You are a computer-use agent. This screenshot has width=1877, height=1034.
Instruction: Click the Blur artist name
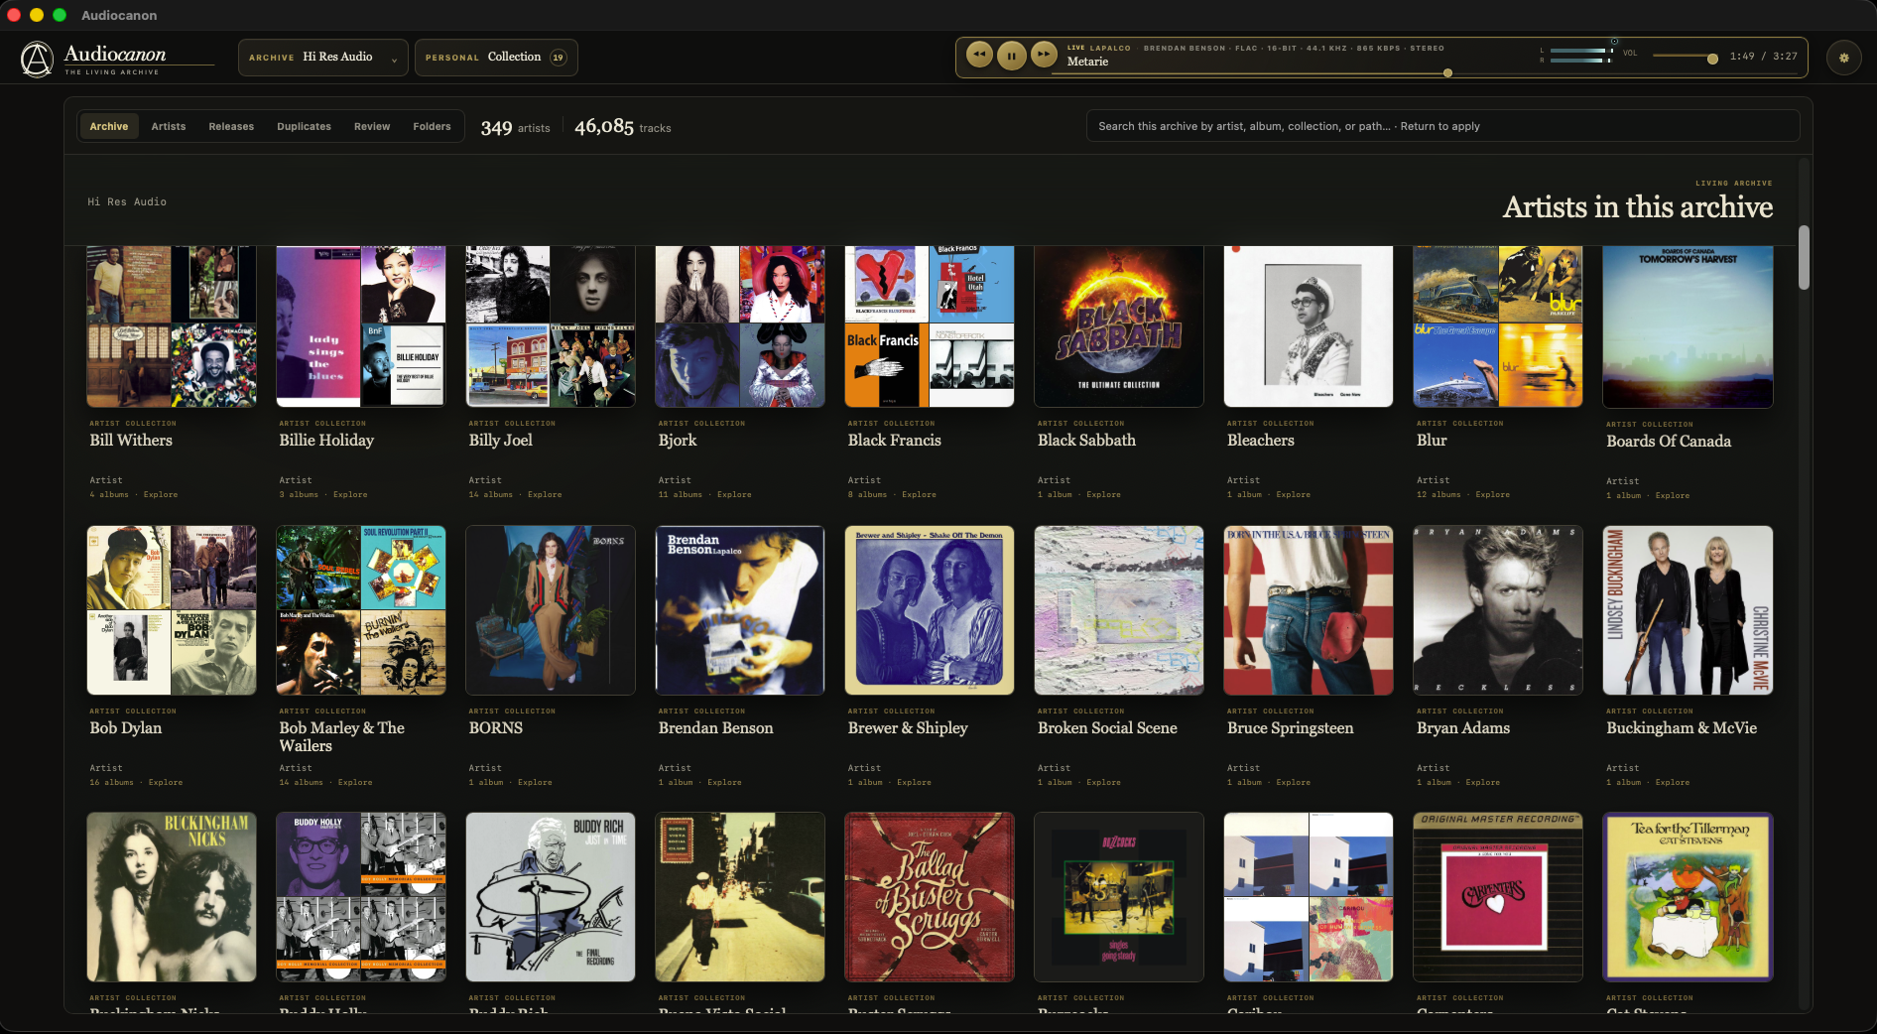[1432, 441]
